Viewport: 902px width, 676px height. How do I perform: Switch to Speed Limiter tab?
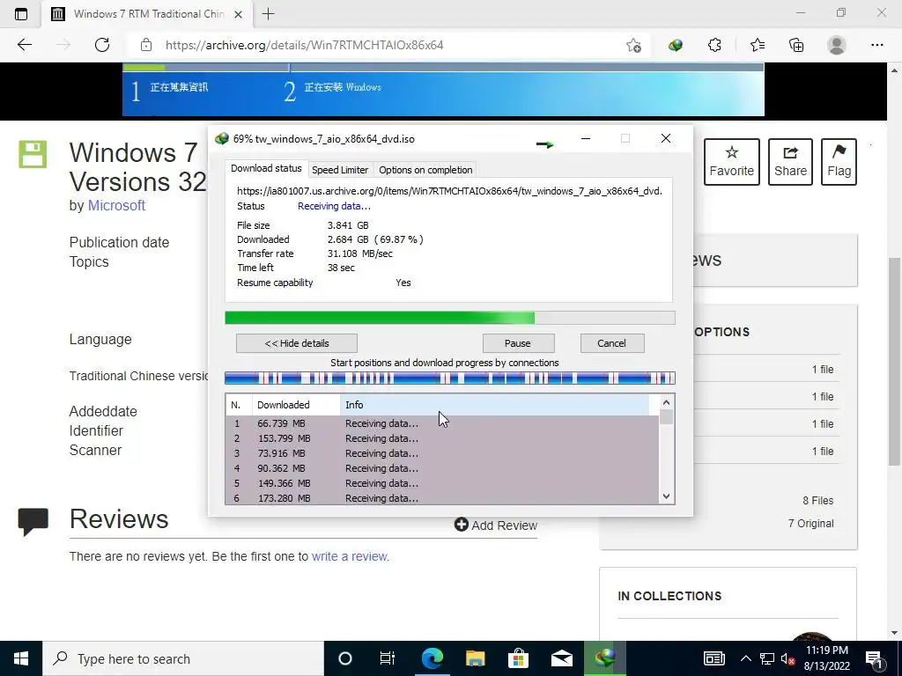pyautogui.click(x=340, y=170)
